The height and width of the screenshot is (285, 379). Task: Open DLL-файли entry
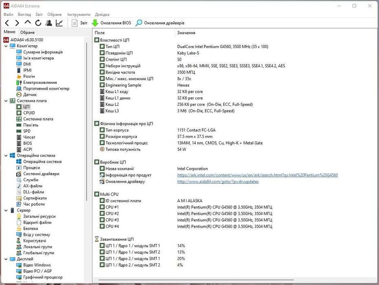point(30,192)
